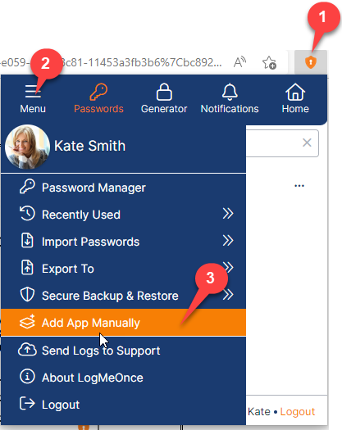
Task: Click the browser read aloud icon
Action: (x=239, y=62)
